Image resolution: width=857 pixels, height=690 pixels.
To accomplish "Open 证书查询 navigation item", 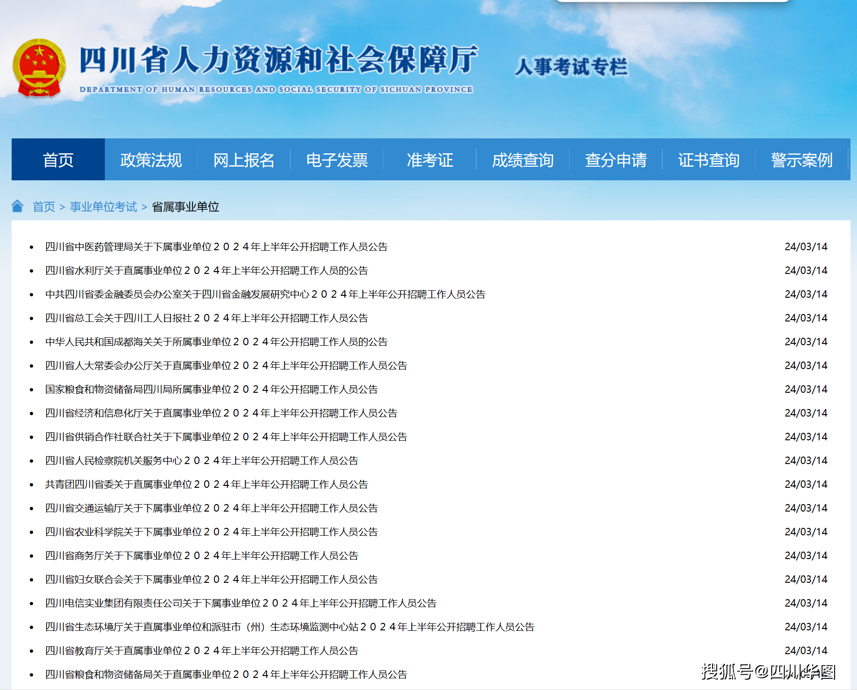I will pos(709,160).
